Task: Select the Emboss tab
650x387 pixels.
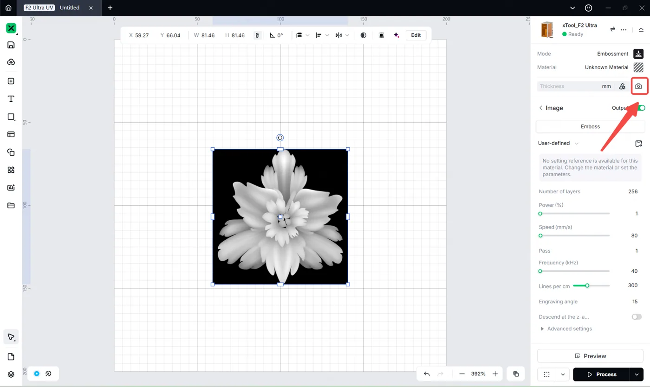Action: [x=590, y=126]
